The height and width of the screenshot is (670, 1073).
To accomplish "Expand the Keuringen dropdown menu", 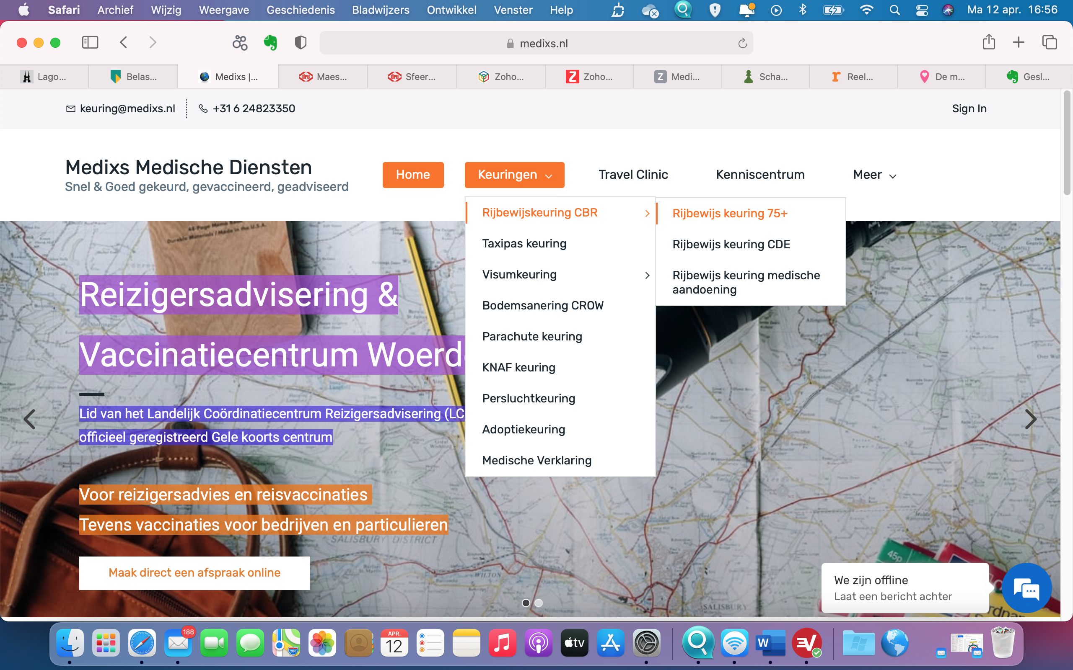I will [514, 175].
